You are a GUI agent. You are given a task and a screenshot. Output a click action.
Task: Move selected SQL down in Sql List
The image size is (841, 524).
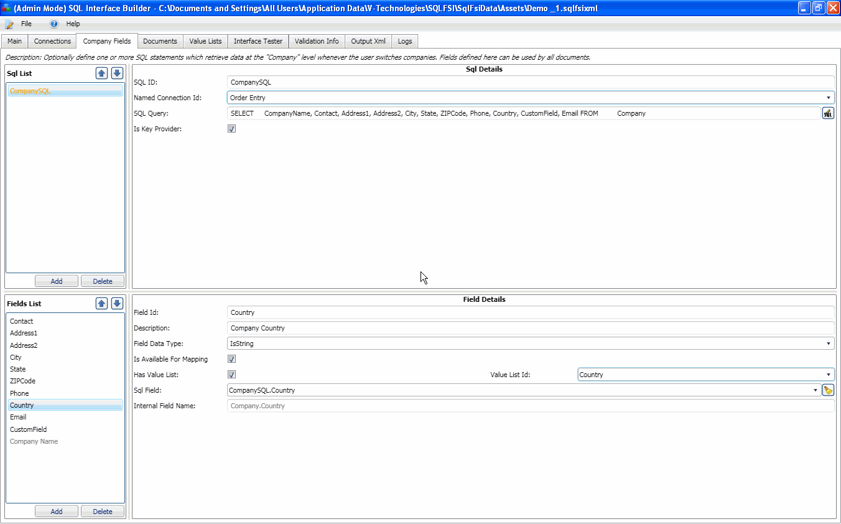(x=117, y=73)
